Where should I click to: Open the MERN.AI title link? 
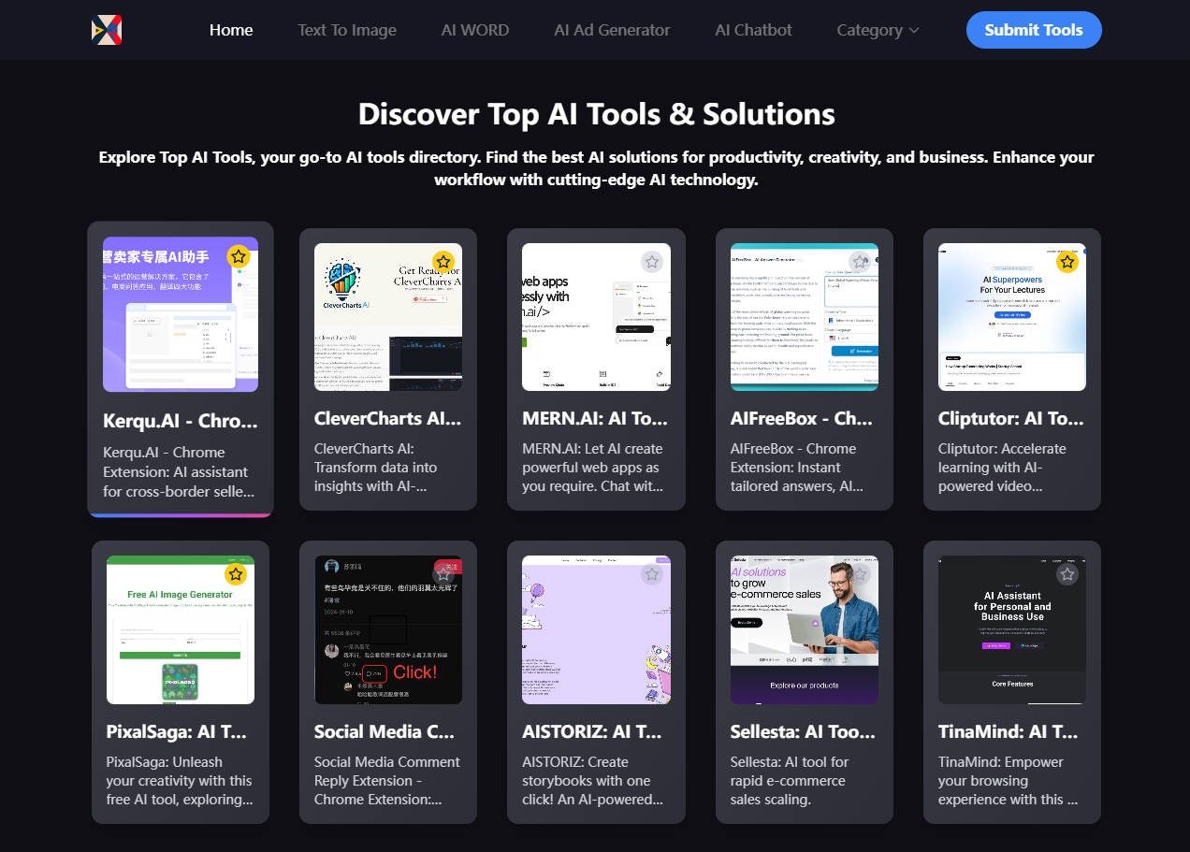[x=596, y=418]
